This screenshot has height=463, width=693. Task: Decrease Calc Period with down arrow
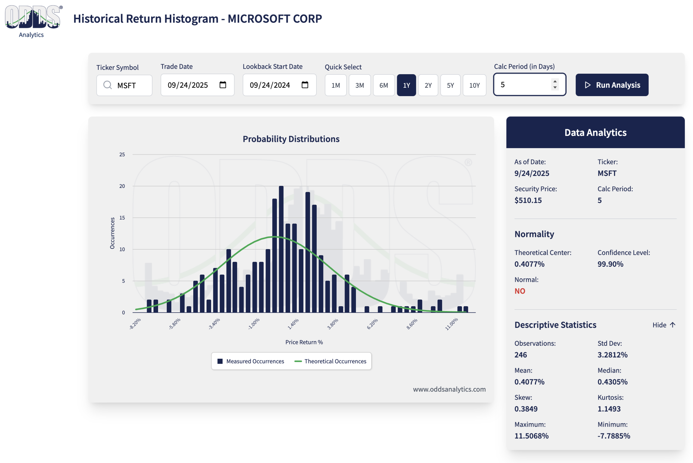[x=555, y=88]
